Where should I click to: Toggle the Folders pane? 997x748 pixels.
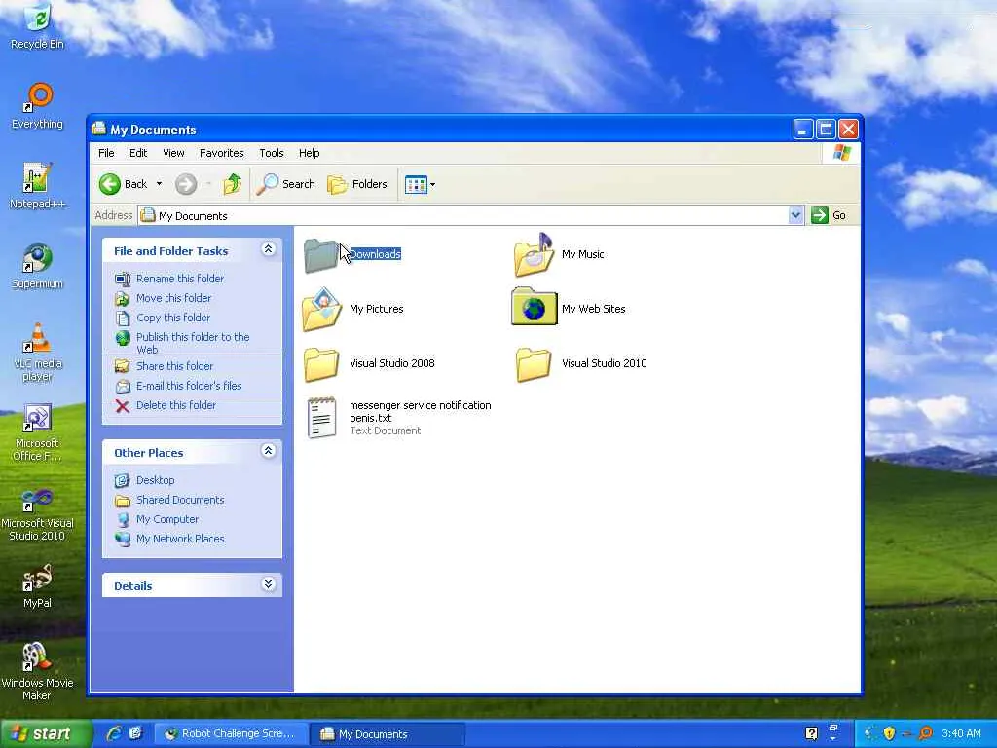(x=356, y=184)
